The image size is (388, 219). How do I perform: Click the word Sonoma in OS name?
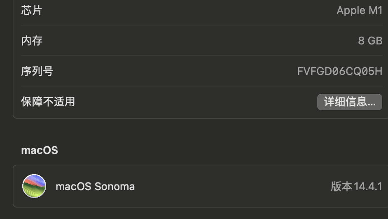(115, 186)
